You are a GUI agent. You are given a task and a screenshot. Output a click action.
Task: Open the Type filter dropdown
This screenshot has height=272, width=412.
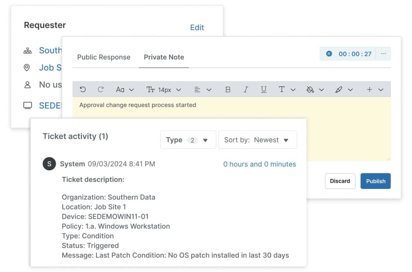[188, 140]
